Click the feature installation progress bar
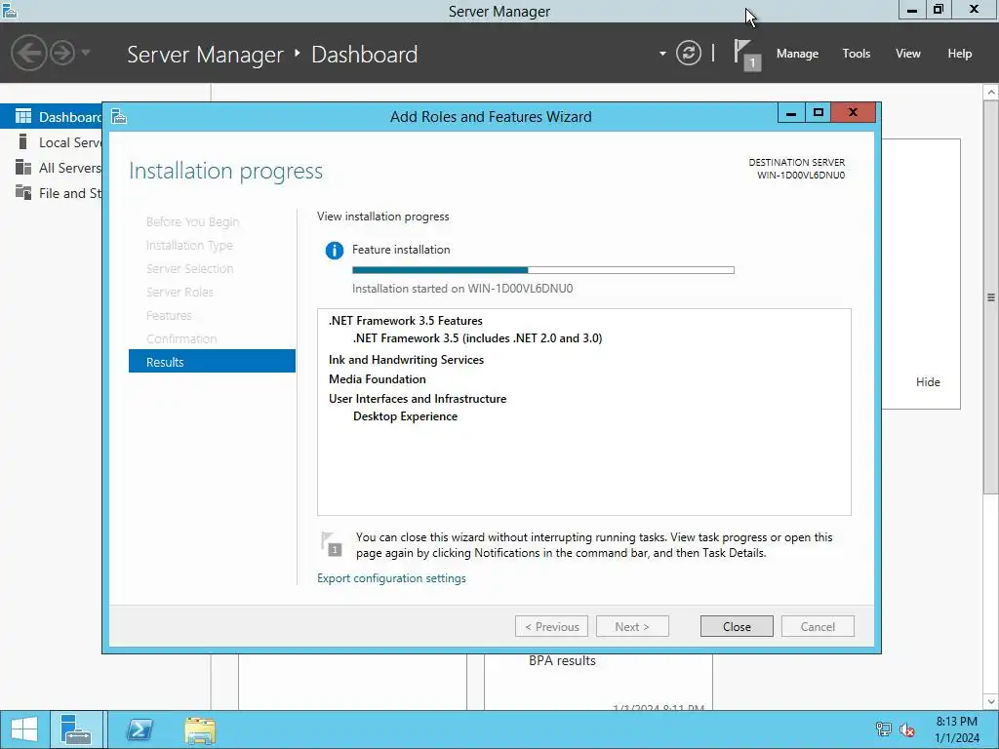The image size is (999, 749). [x=542, y=270]
